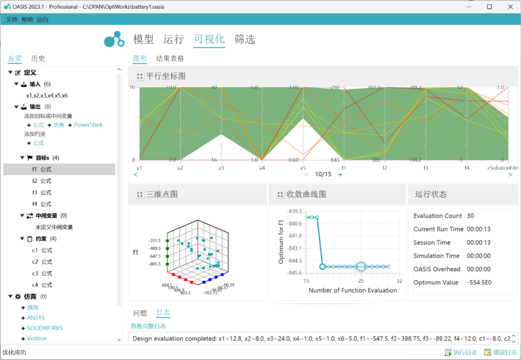
Task: Add a constraint via 公式 under 添加约束
Action: [39, 143]
